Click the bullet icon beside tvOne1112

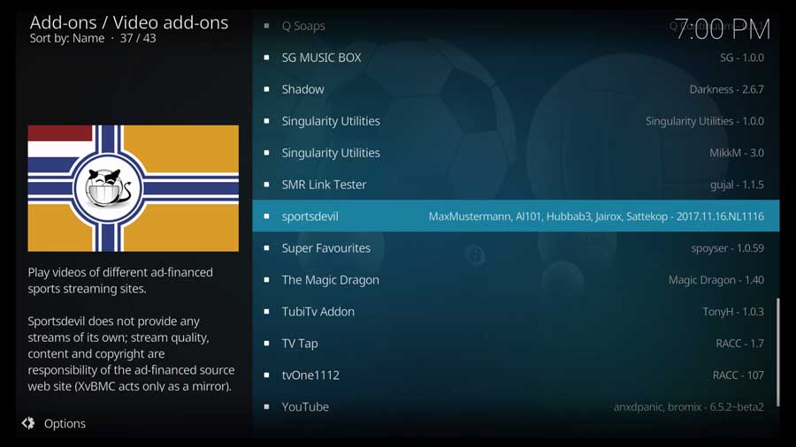click(x=266, y=376)
